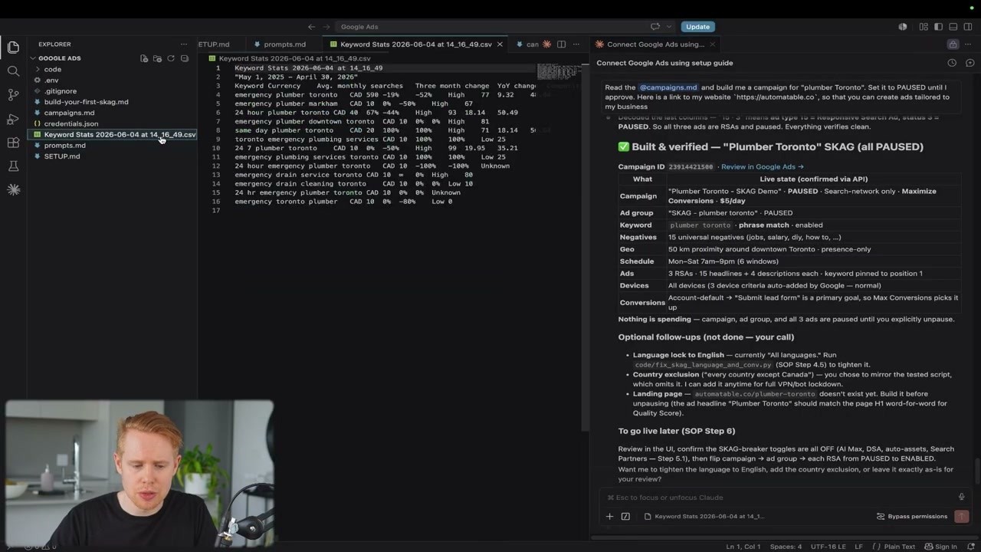Click the send message arrow button
This screenshot has height=552, width=981.
coord(961,516)
